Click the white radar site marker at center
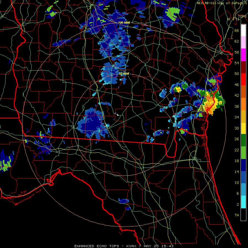 tap(117, 115)
